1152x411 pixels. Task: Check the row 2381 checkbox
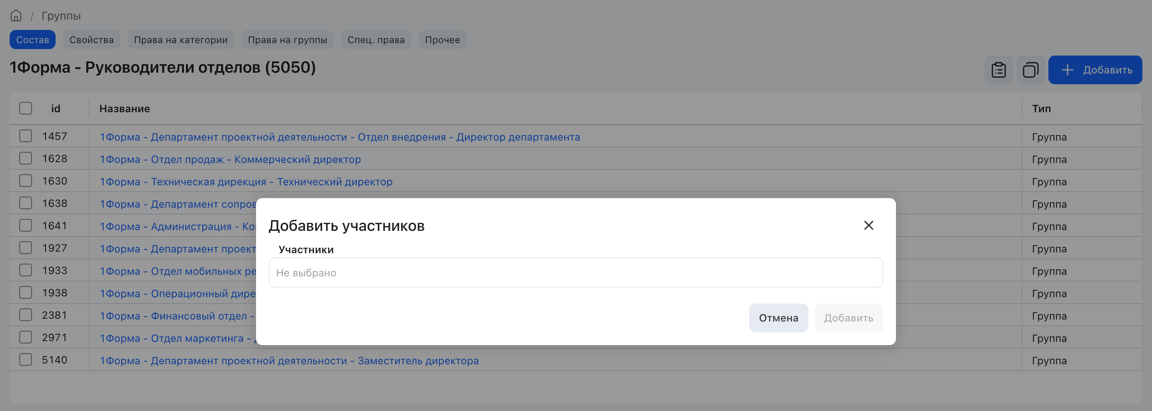[x=26, y=315]
